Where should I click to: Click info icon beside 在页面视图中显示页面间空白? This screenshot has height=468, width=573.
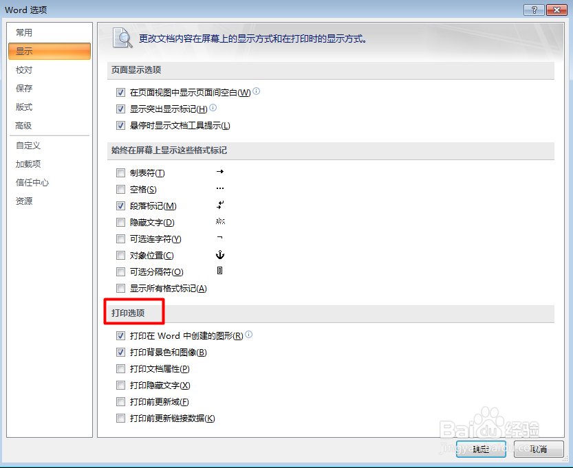click(256, 91)
